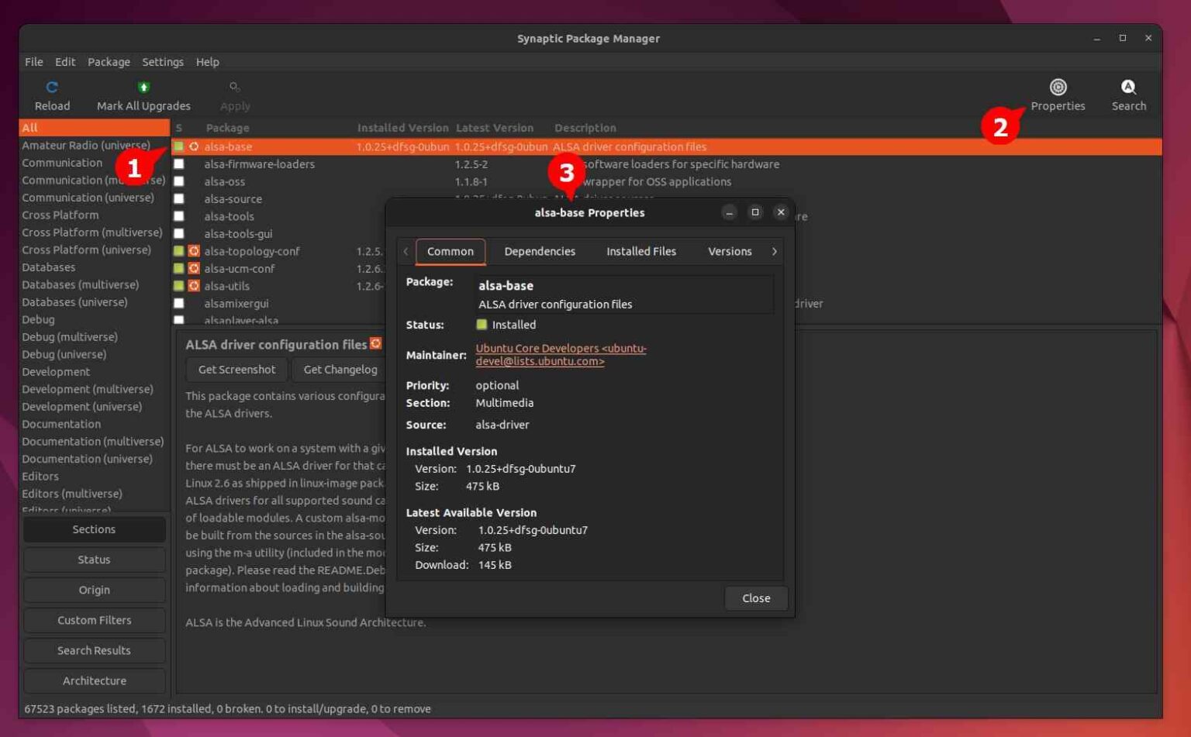Check the alsa-source package checkbox
Image resolution: width=1191 pixels, height=737 pixels.
179,198
